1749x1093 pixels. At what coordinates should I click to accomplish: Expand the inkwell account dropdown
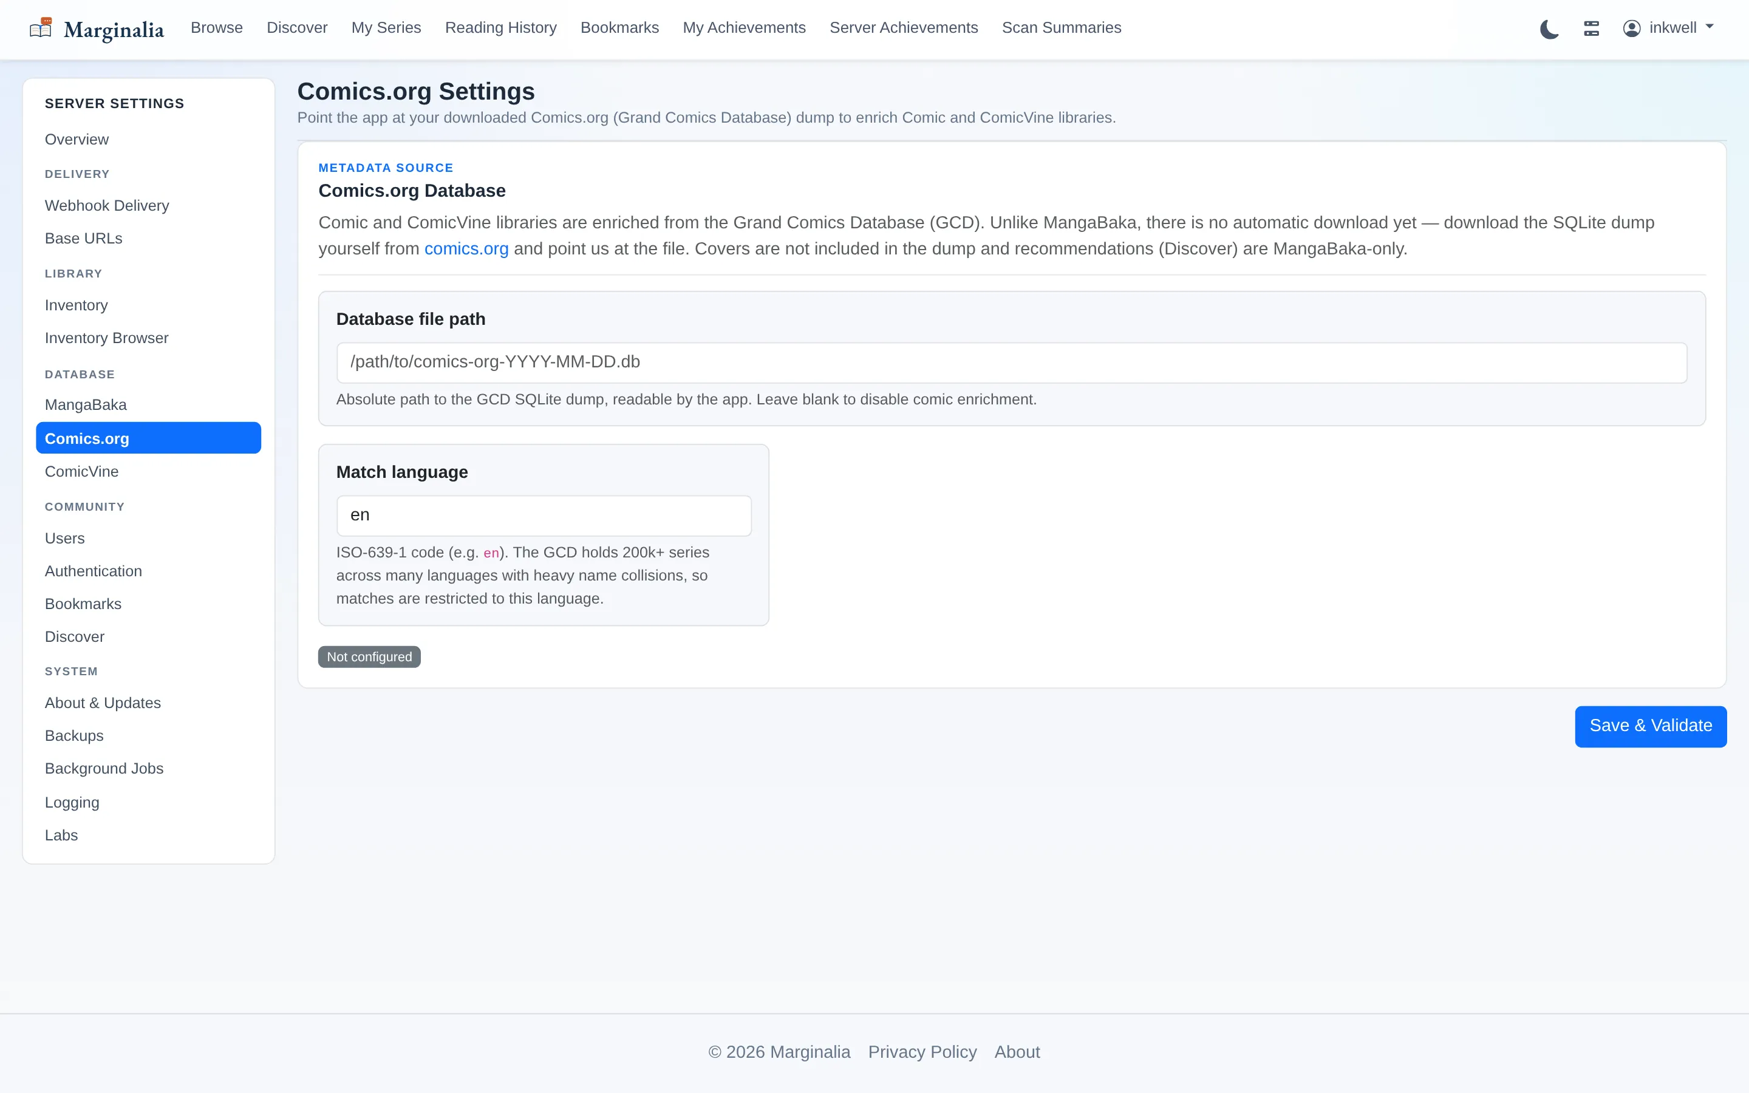pyautogui.click(x=1668, y=28)
